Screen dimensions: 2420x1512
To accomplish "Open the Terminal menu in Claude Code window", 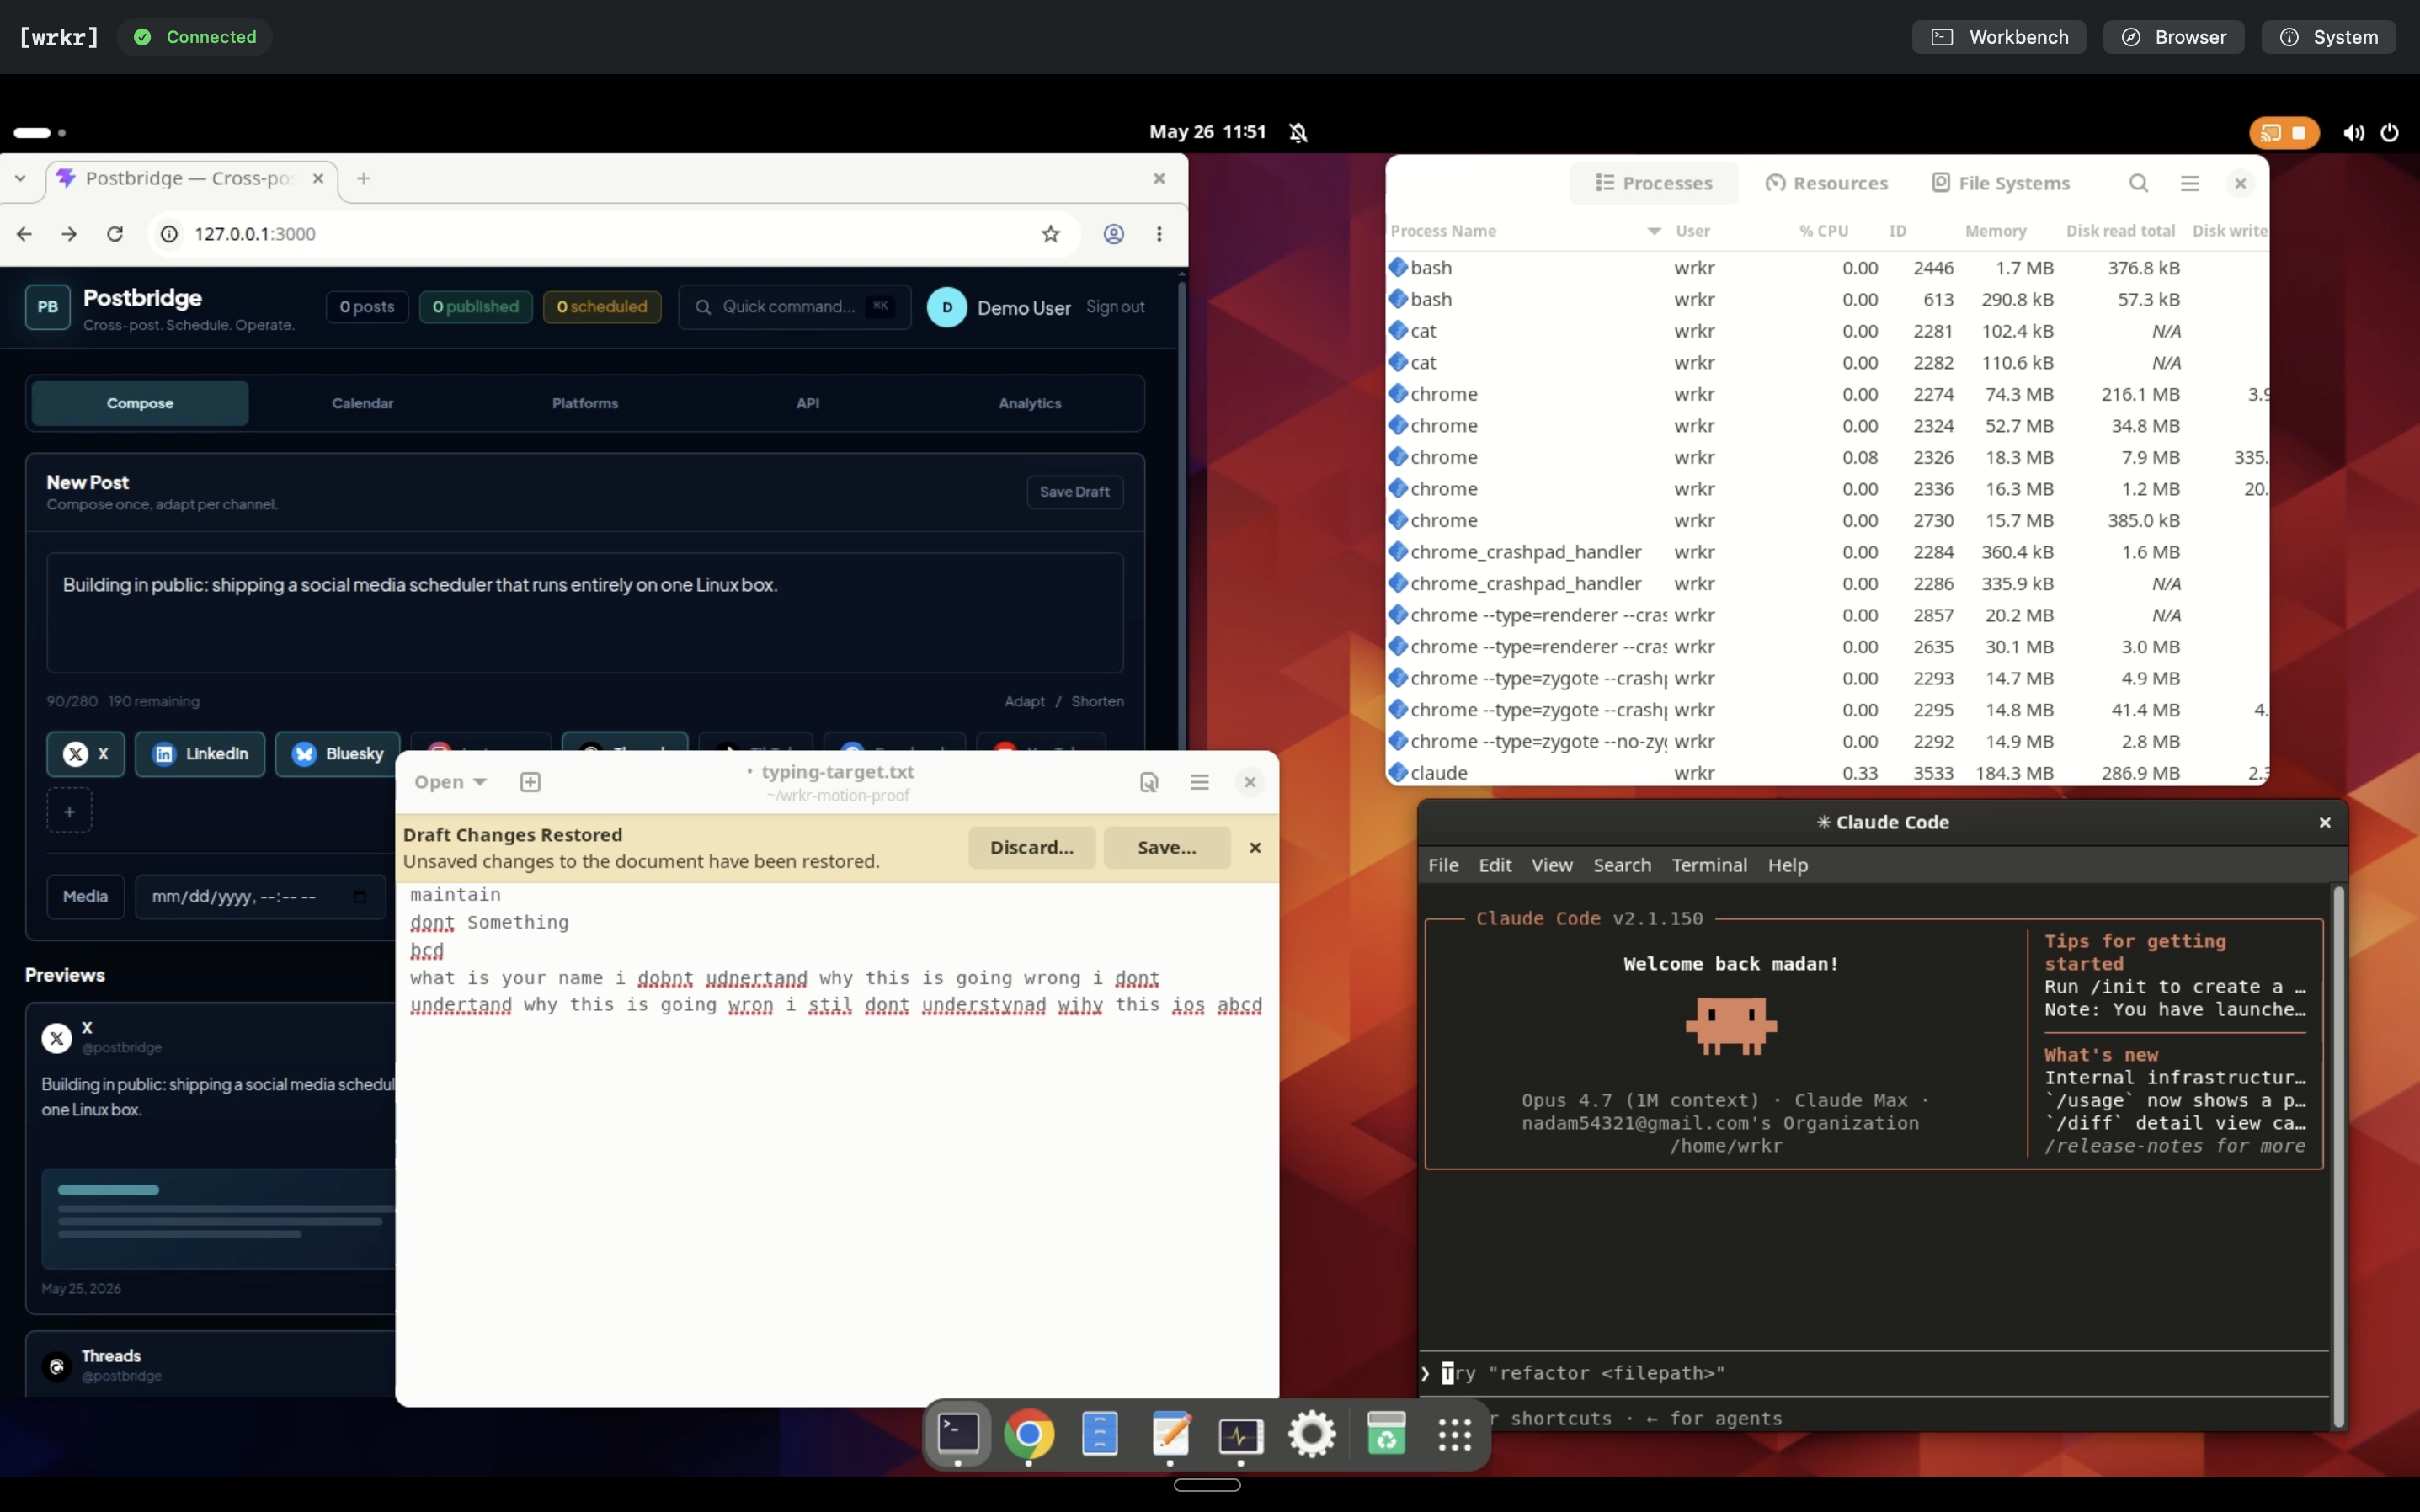I will [1709, 865].
